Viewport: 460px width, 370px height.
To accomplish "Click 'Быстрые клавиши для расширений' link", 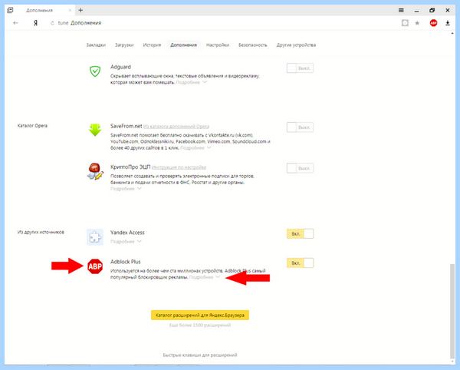I will pyautogui.click(x=200, y=355).
